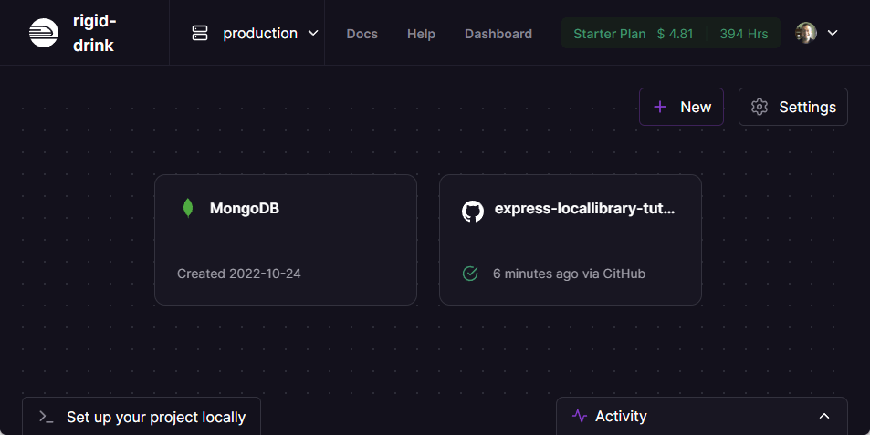870x435 pixels.
Task: Open the Docs page
Action: coord(362,34)
